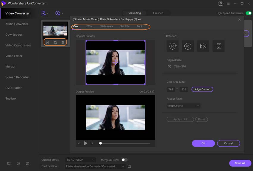This screenshot has width=253, height=171.
Task: Open Screen Recorder in sidebar
Action: pyautogui.click(x=17, y=77)
